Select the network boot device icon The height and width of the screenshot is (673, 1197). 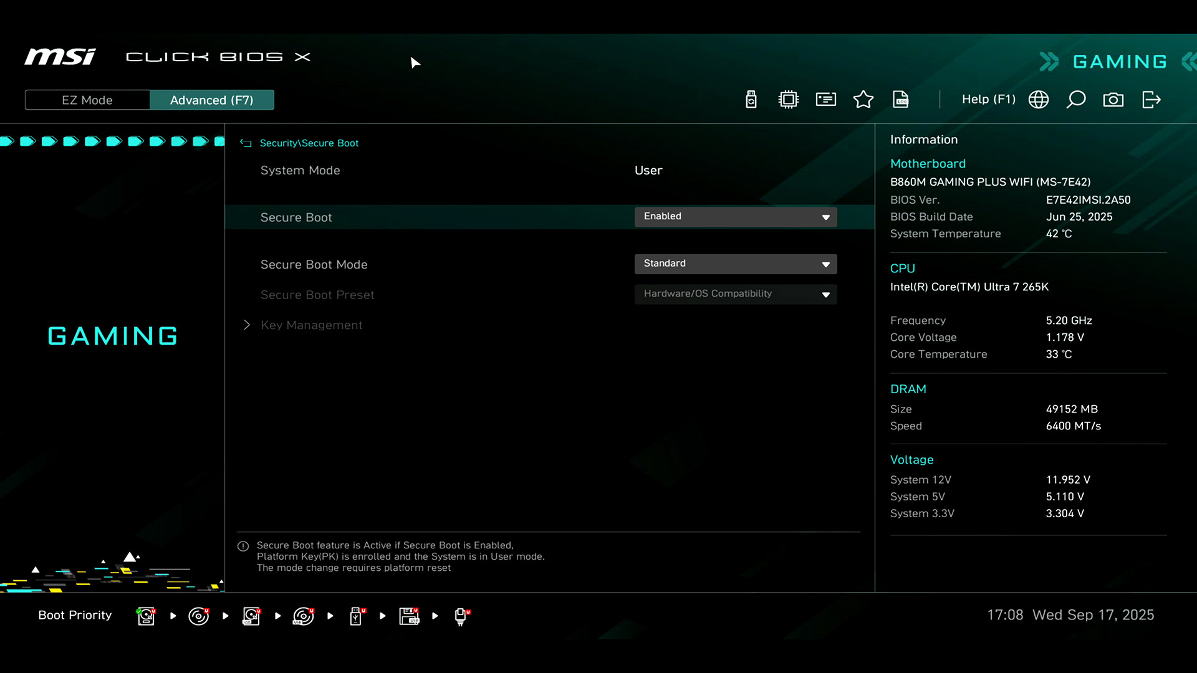point(461,616)
